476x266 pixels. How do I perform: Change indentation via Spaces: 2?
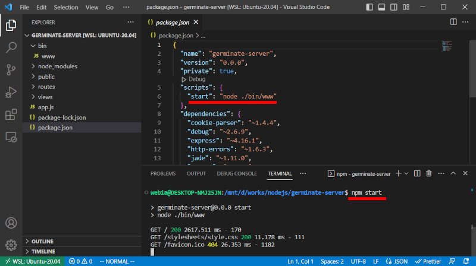[332, 261]
